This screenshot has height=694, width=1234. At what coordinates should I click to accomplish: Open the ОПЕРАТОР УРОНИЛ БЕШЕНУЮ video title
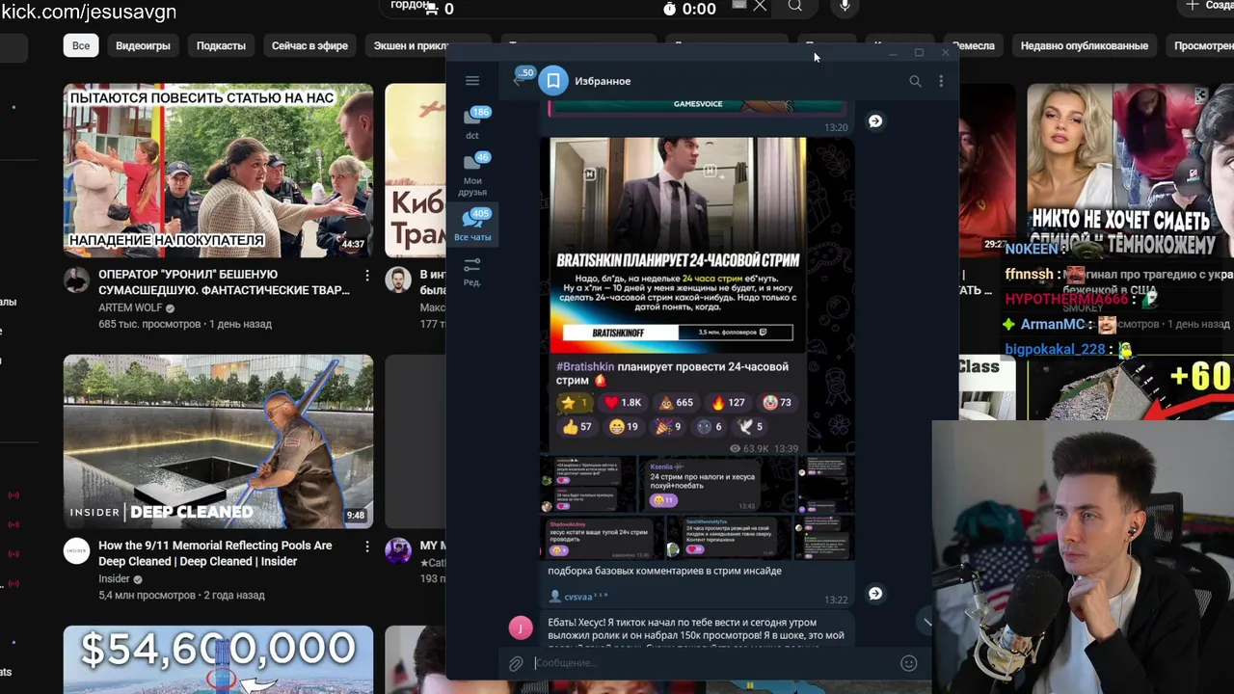tap(224, 282)
